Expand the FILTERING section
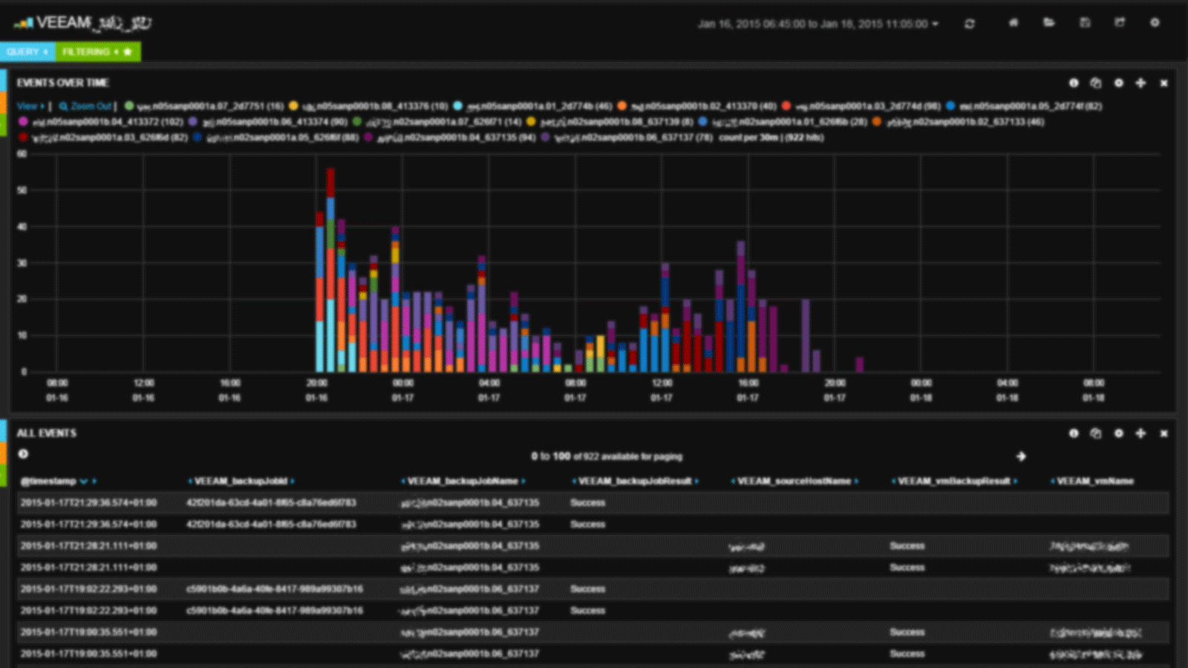Viewport: 1188px width, 668px height. (97, 52)
